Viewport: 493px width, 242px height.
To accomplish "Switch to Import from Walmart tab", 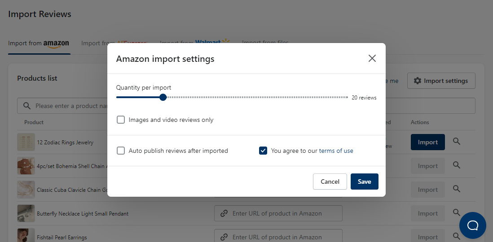I will point(194,43).
